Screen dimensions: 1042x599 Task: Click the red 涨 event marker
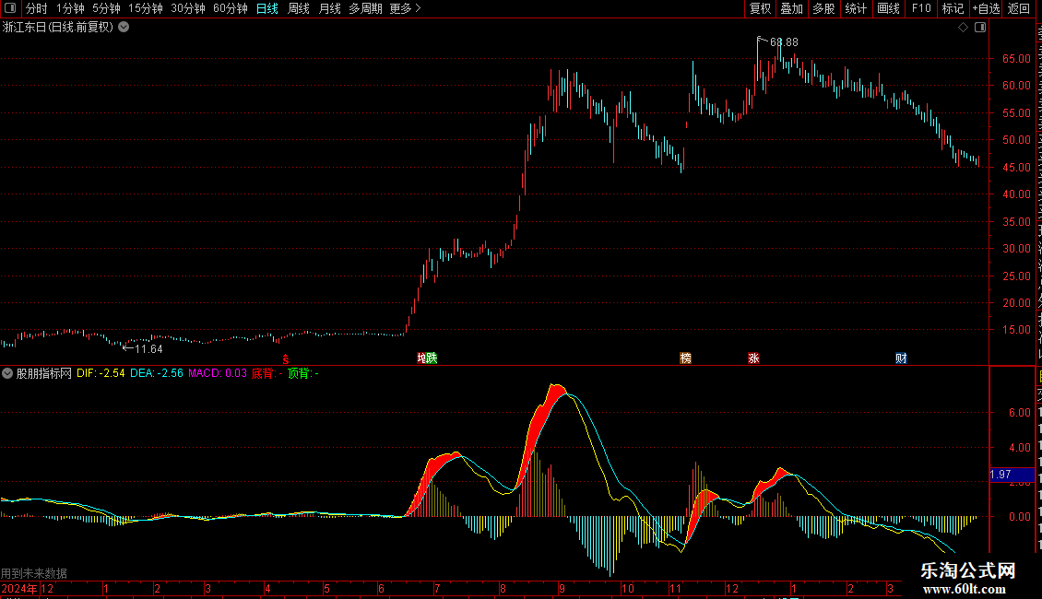753,358
